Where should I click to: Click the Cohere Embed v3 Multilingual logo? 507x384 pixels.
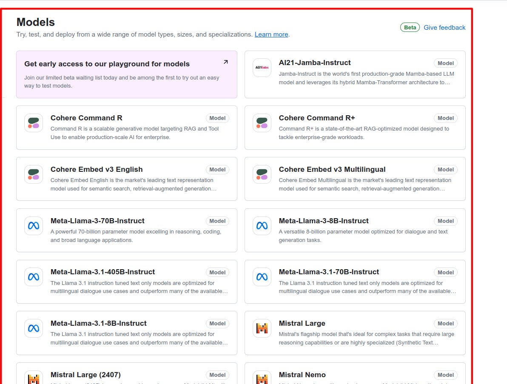point(262,174)
